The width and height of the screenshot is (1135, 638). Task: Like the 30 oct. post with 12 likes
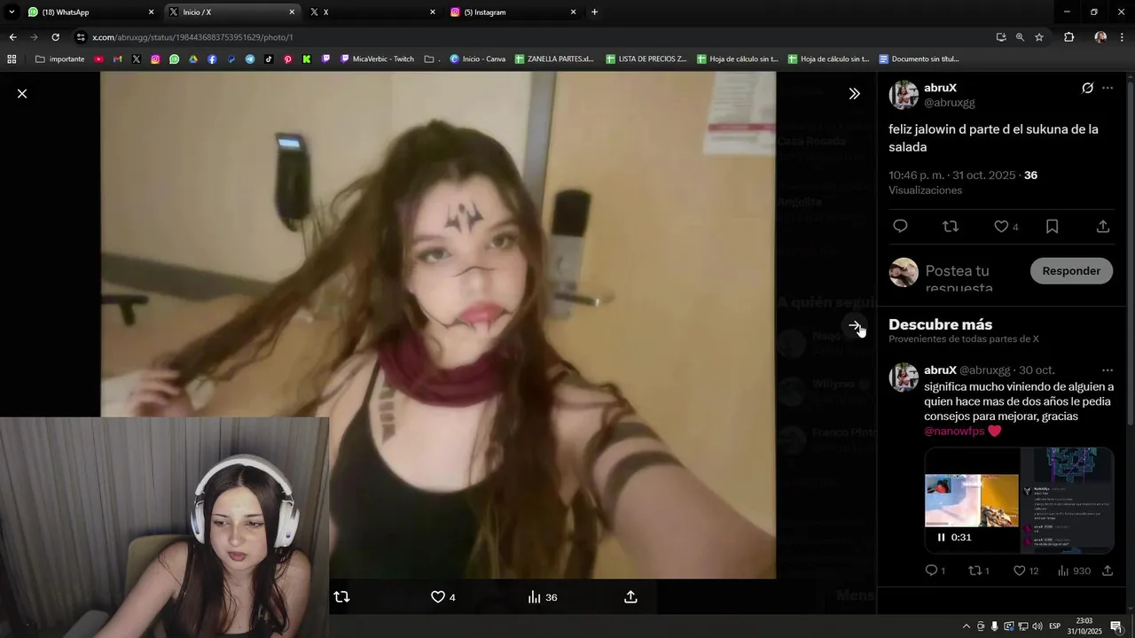pos(1026,571)
